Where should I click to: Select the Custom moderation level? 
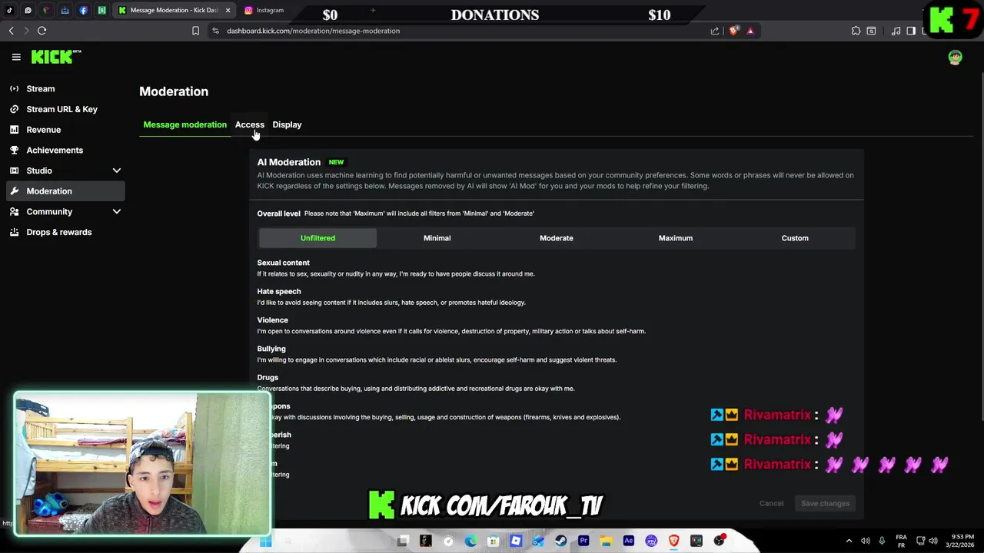click(795, 238)
